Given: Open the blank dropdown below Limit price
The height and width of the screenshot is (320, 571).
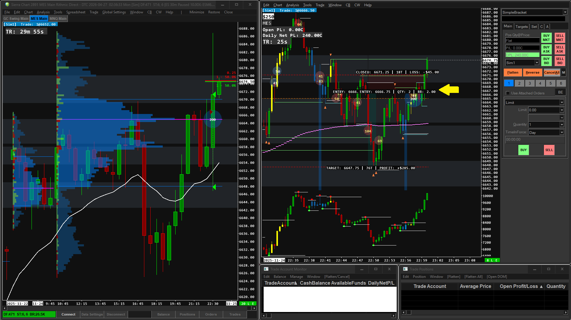Looking at the screenshot, I should [562, 118].
